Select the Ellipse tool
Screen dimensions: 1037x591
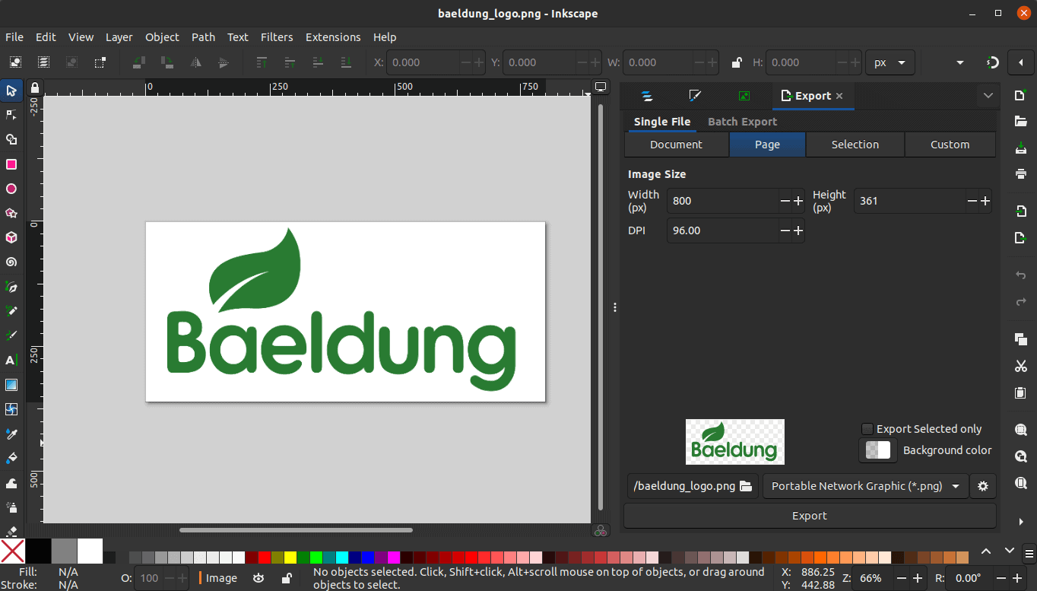[11, 189]
